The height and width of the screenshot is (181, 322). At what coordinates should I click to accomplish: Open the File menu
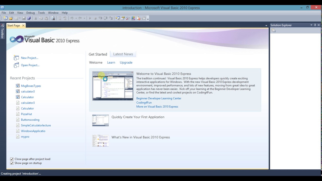point(4,13)
